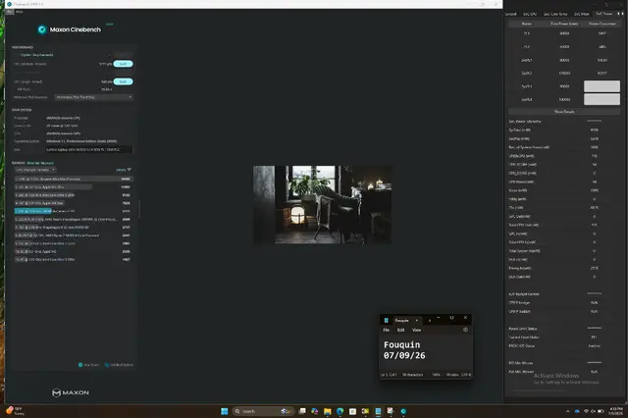This screenshot has height=418, width=628.
Task: Select the Snapdragon X 12-core ranking row
Action: point(73,228)
